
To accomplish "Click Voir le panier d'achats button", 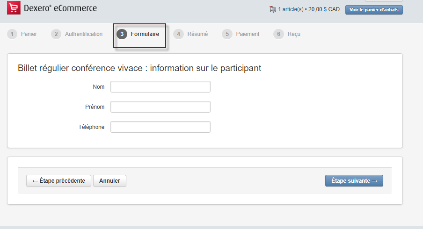I will [374, 10].
